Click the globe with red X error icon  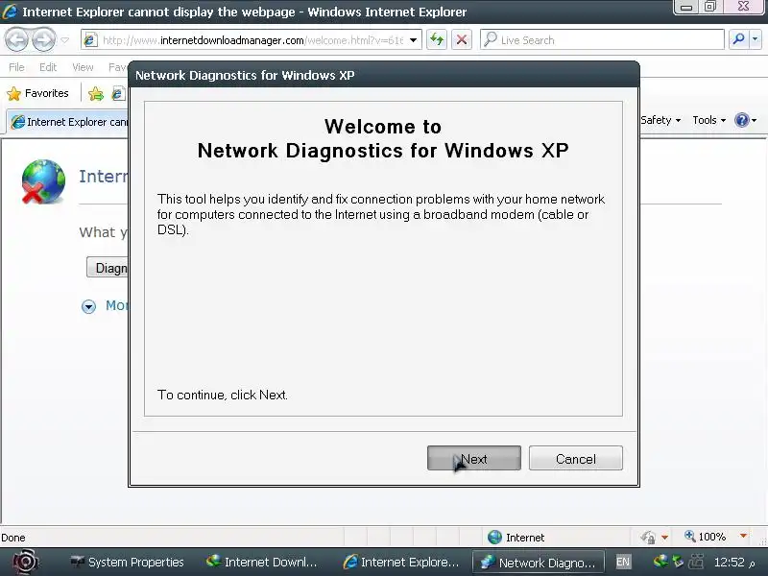(x=43, y=180)
